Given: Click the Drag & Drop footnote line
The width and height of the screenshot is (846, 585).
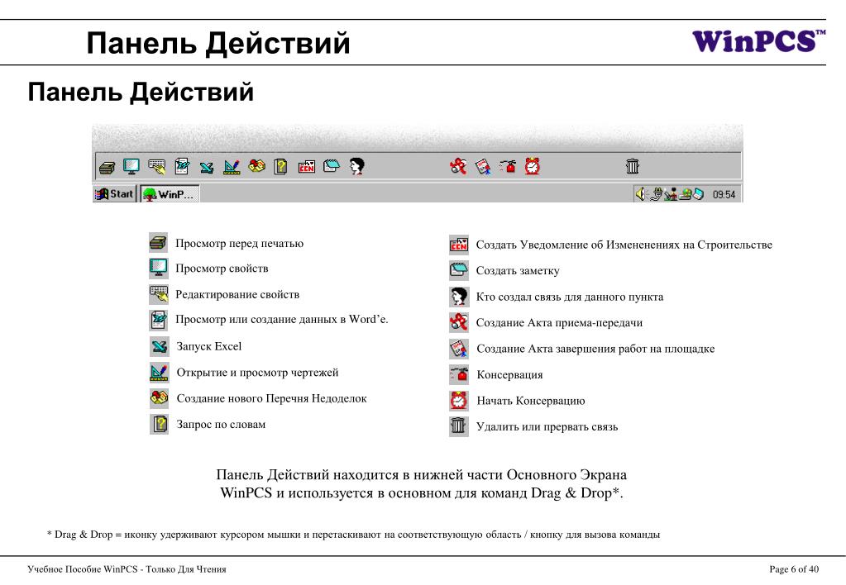Looking at the screenshot, I should click(353, 535).
